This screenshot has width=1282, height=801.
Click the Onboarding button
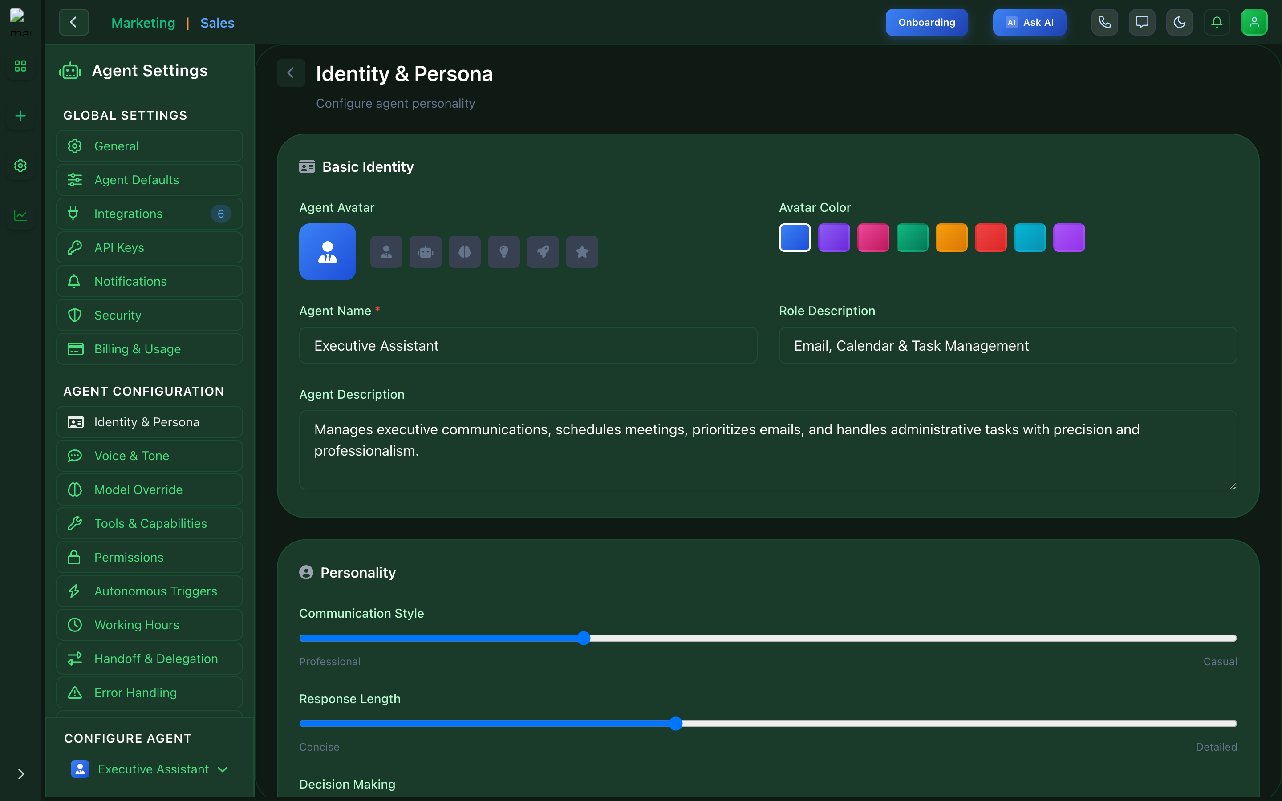(926, 22)
